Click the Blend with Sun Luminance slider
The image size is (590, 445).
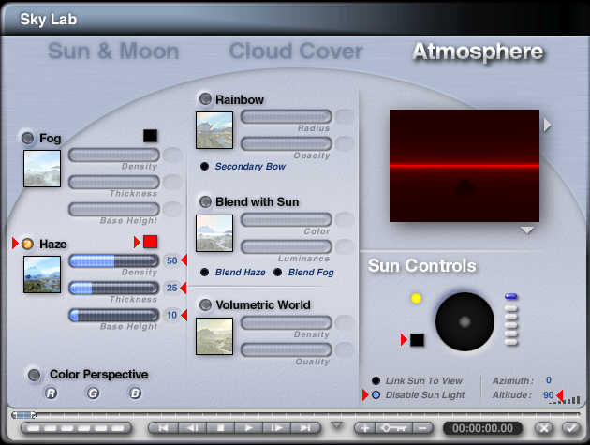pos(287,246)
